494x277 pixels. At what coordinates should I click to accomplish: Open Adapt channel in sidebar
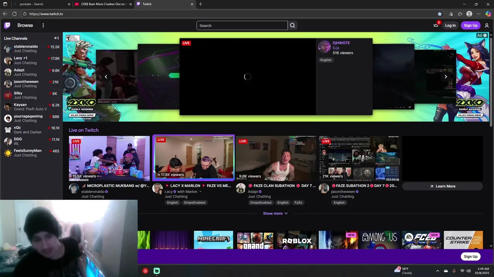(31, 72)
